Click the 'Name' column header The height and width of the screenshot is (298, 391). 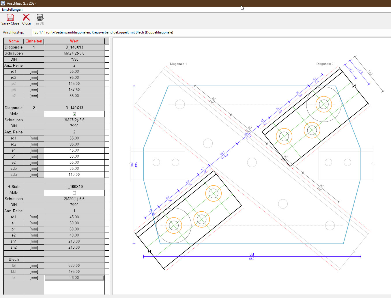[x=14, y=41]
